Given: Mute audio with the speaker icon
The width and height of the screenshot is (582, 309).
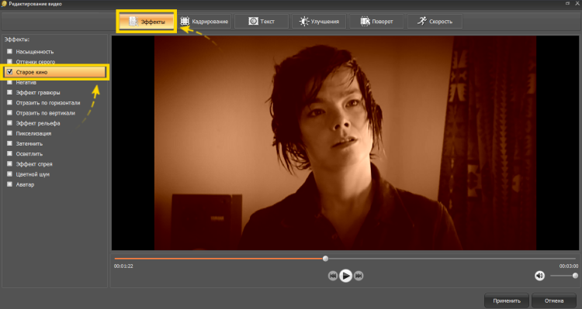Looking at the screenshot, I should tap(539, 276).
